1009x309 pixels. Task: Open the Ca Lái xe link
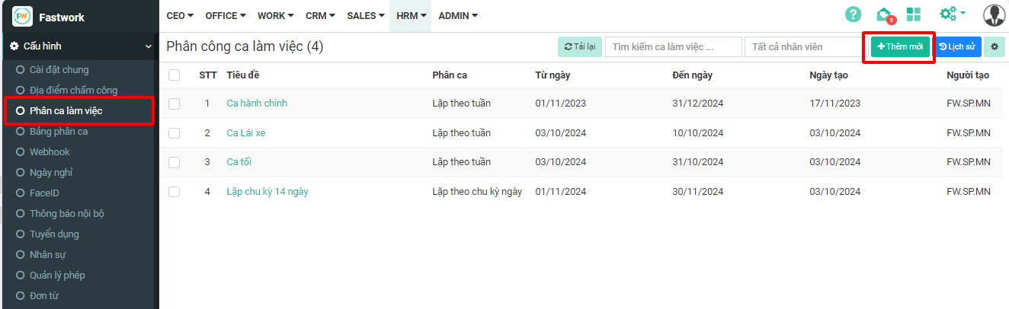click(246, 133)
